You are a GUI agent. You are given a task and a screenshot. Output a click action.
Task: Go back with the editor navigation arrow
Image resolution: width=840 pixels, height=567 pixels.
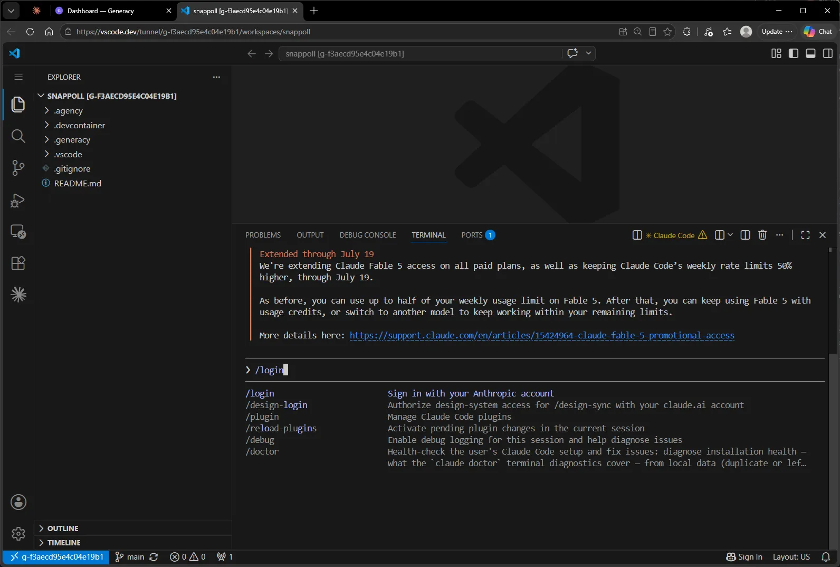pos(252,53)
